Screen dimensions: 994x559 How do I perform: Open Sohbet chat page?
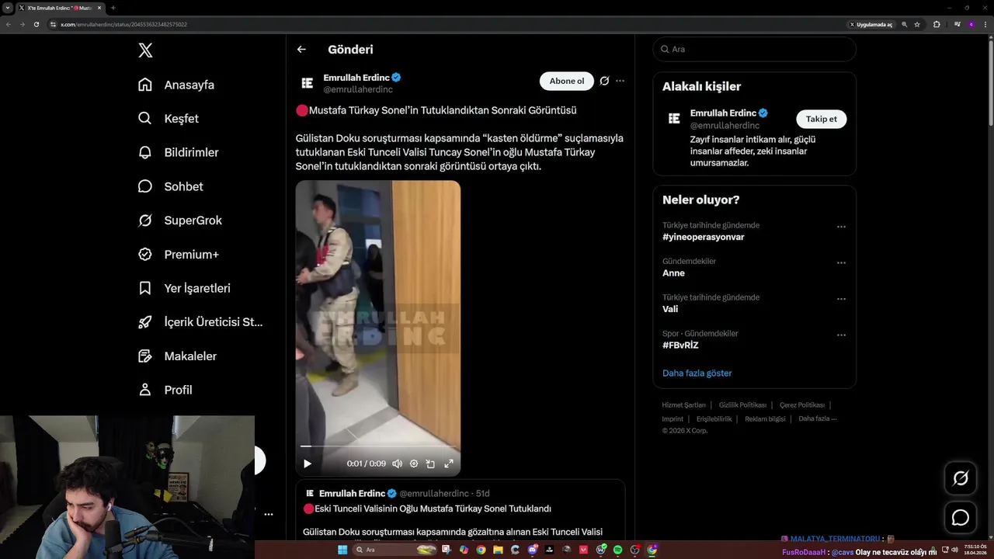tap(170, 186)
